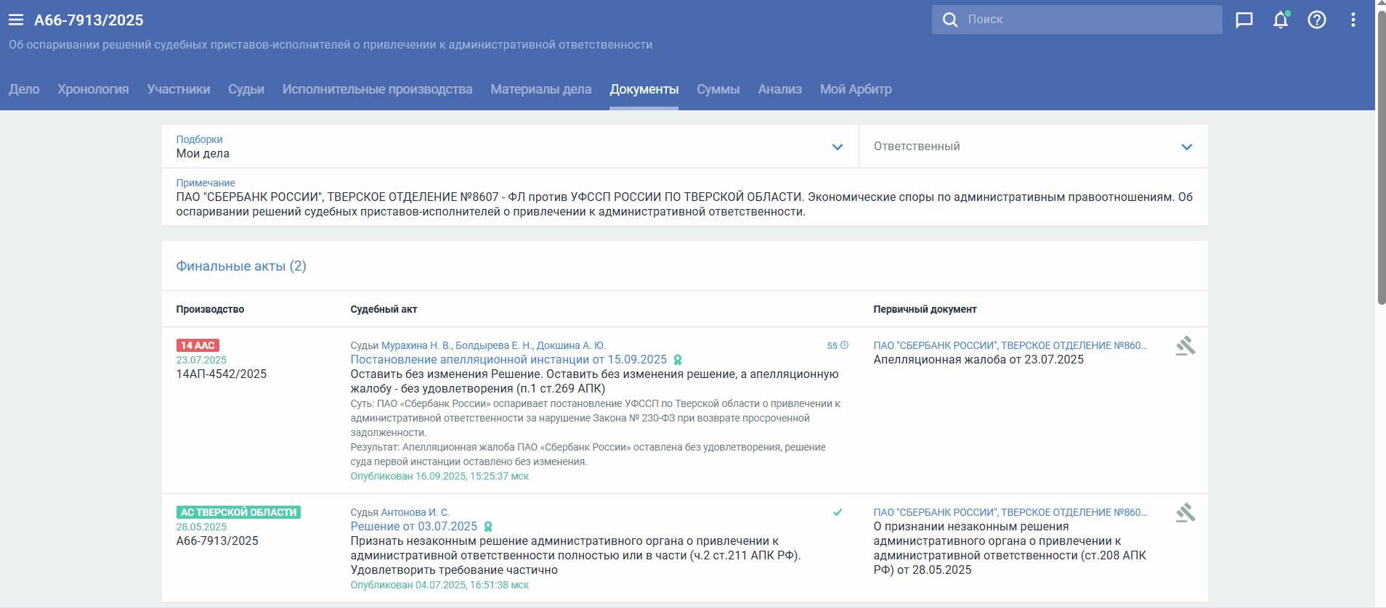
Task: Open the help question mark icon
Action: pos(1316,20)
